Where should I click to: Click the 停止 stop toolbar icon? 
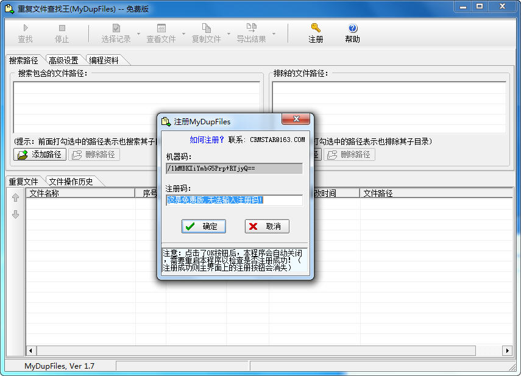click(x=62, y=28)
